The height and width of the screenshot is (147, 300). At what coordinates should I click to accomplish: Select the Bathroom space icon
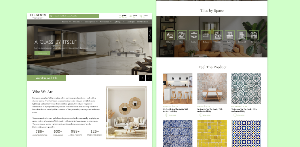point(218,35)
